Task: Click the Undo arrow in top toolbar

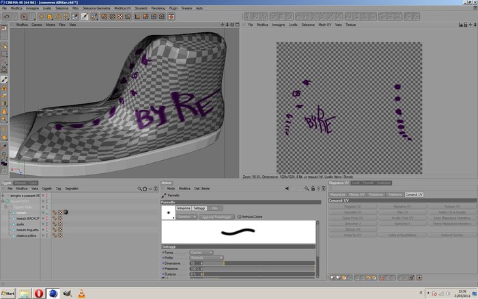Action: click(6, 17)
